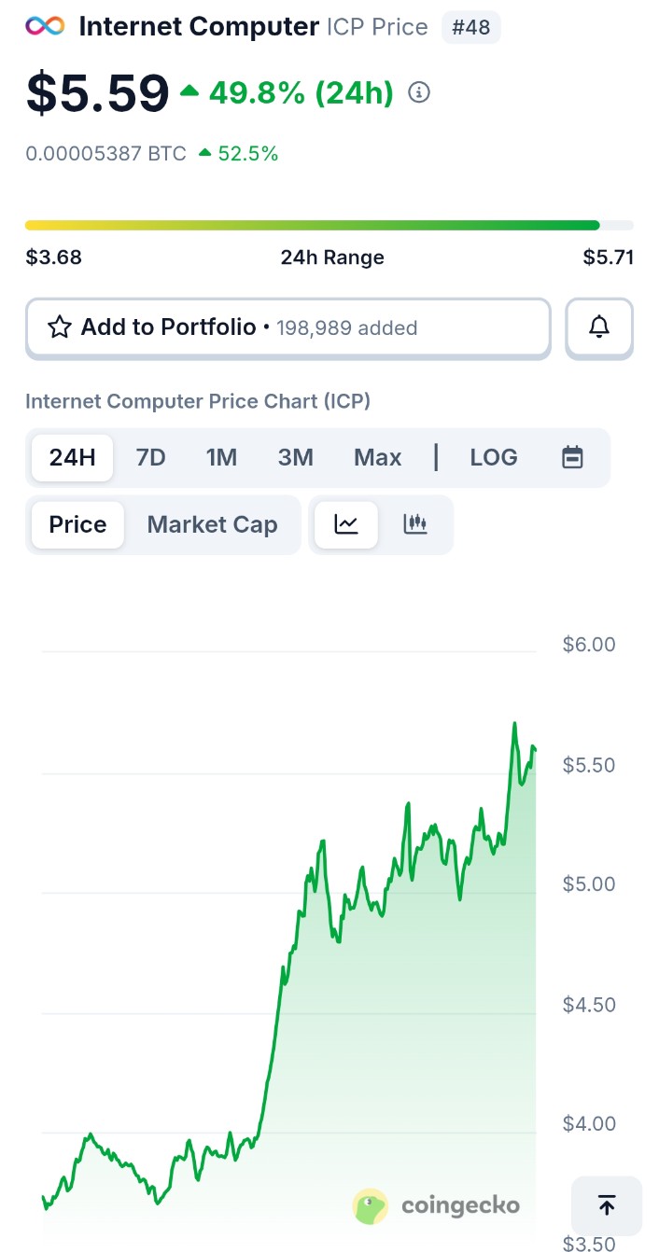Click the Internet Computer infinity logo
Screen dimensions: 659x1252
(x=45, y=26)
